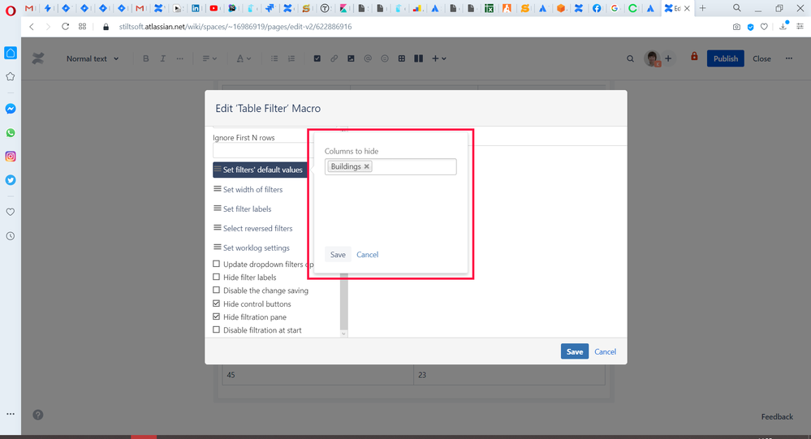The height and width of the screenshot is (439, 811).
Task: Open WhatsApp in Opera sidebar
Action: pyautogui.click(x=11, y=132)
